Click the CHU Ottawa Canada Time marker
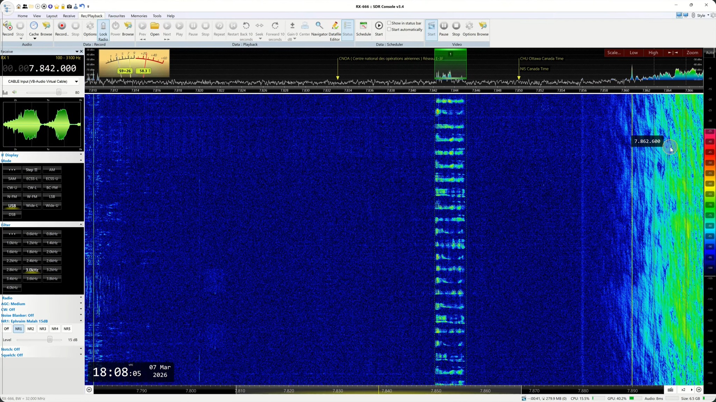The height and width of the screenshot is (402, 716). point(542,58)
